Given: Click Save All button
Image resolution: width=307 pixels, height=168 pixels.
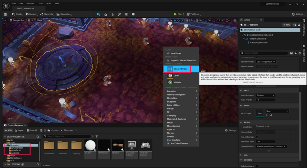Looking at the screenshot, I should [32, 130].
